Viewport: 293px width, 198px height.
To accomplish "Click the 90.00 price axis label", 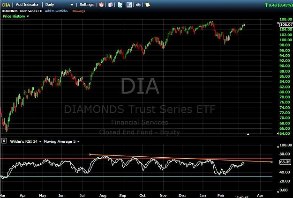I will [285, 66].
